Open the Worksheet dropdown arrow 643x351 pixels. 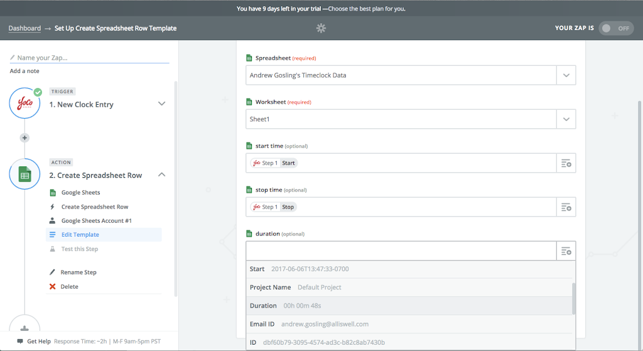(566, 119)
